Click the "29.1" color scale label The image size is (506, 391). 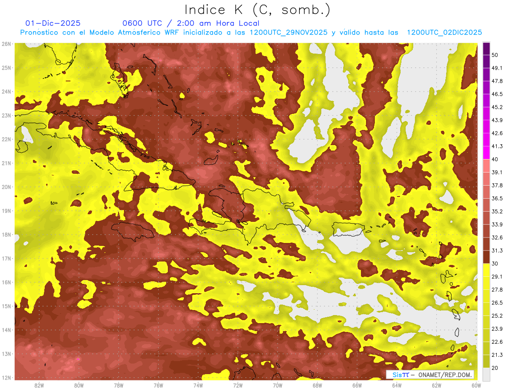pyautogui.click(x=497, y=276)
